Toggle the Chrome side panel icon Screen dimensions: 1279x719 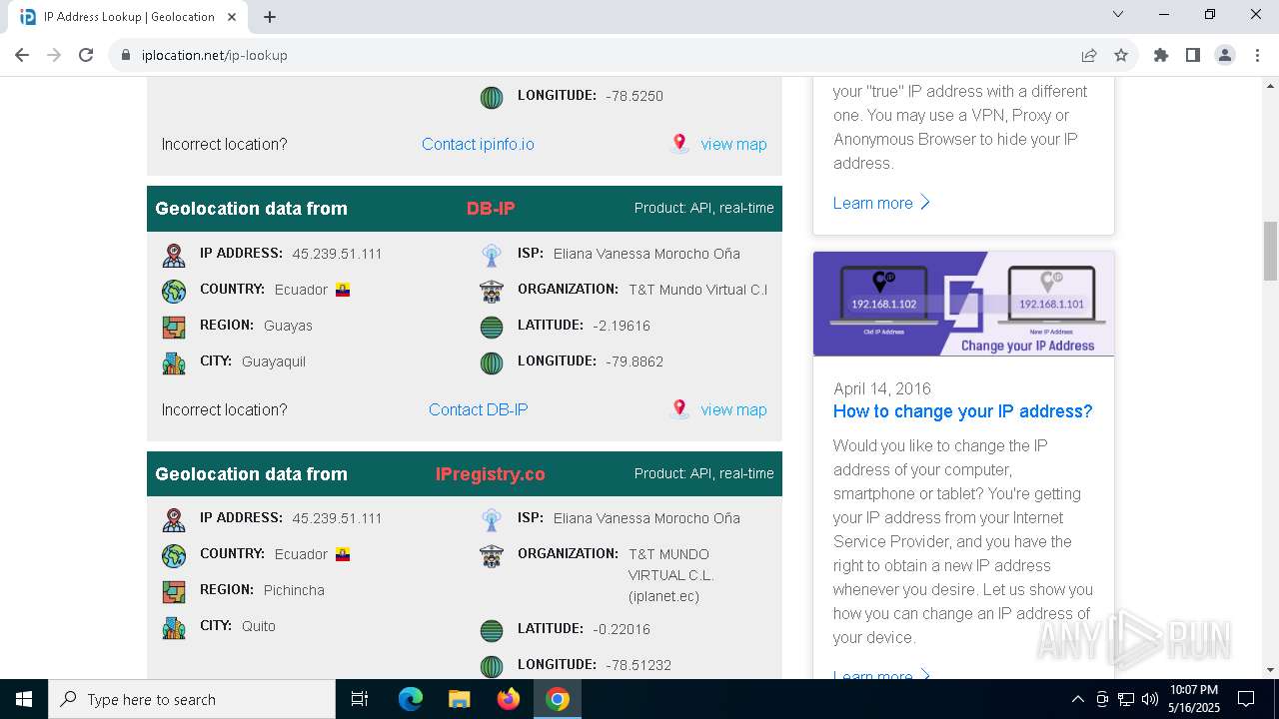point(1193,55)
